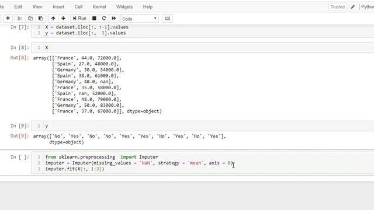Click into the In [7] code cell
Image resolution: width=374 pixels, height=210 pixels.
point(203,30)
